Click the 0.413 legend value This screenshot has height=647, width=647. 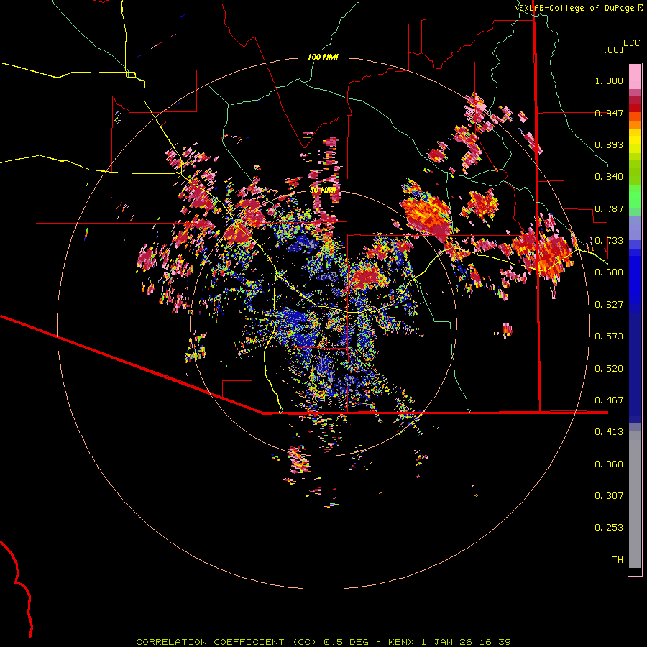609,432
